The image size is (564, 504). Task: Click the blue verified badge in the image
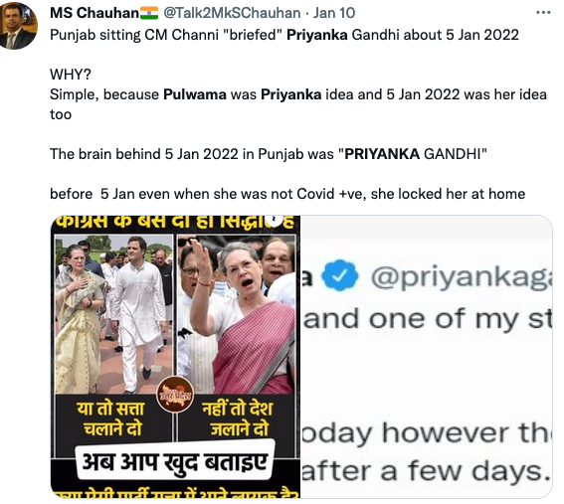[x=340, y=276]
